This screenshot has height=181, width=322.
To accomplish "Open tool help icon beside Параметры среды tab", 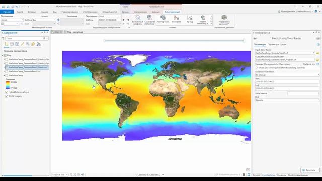I will [318, 45].
